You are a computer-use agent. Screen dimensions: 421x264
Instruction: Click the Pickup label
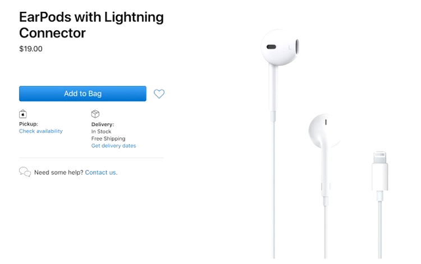click(29, 124)
